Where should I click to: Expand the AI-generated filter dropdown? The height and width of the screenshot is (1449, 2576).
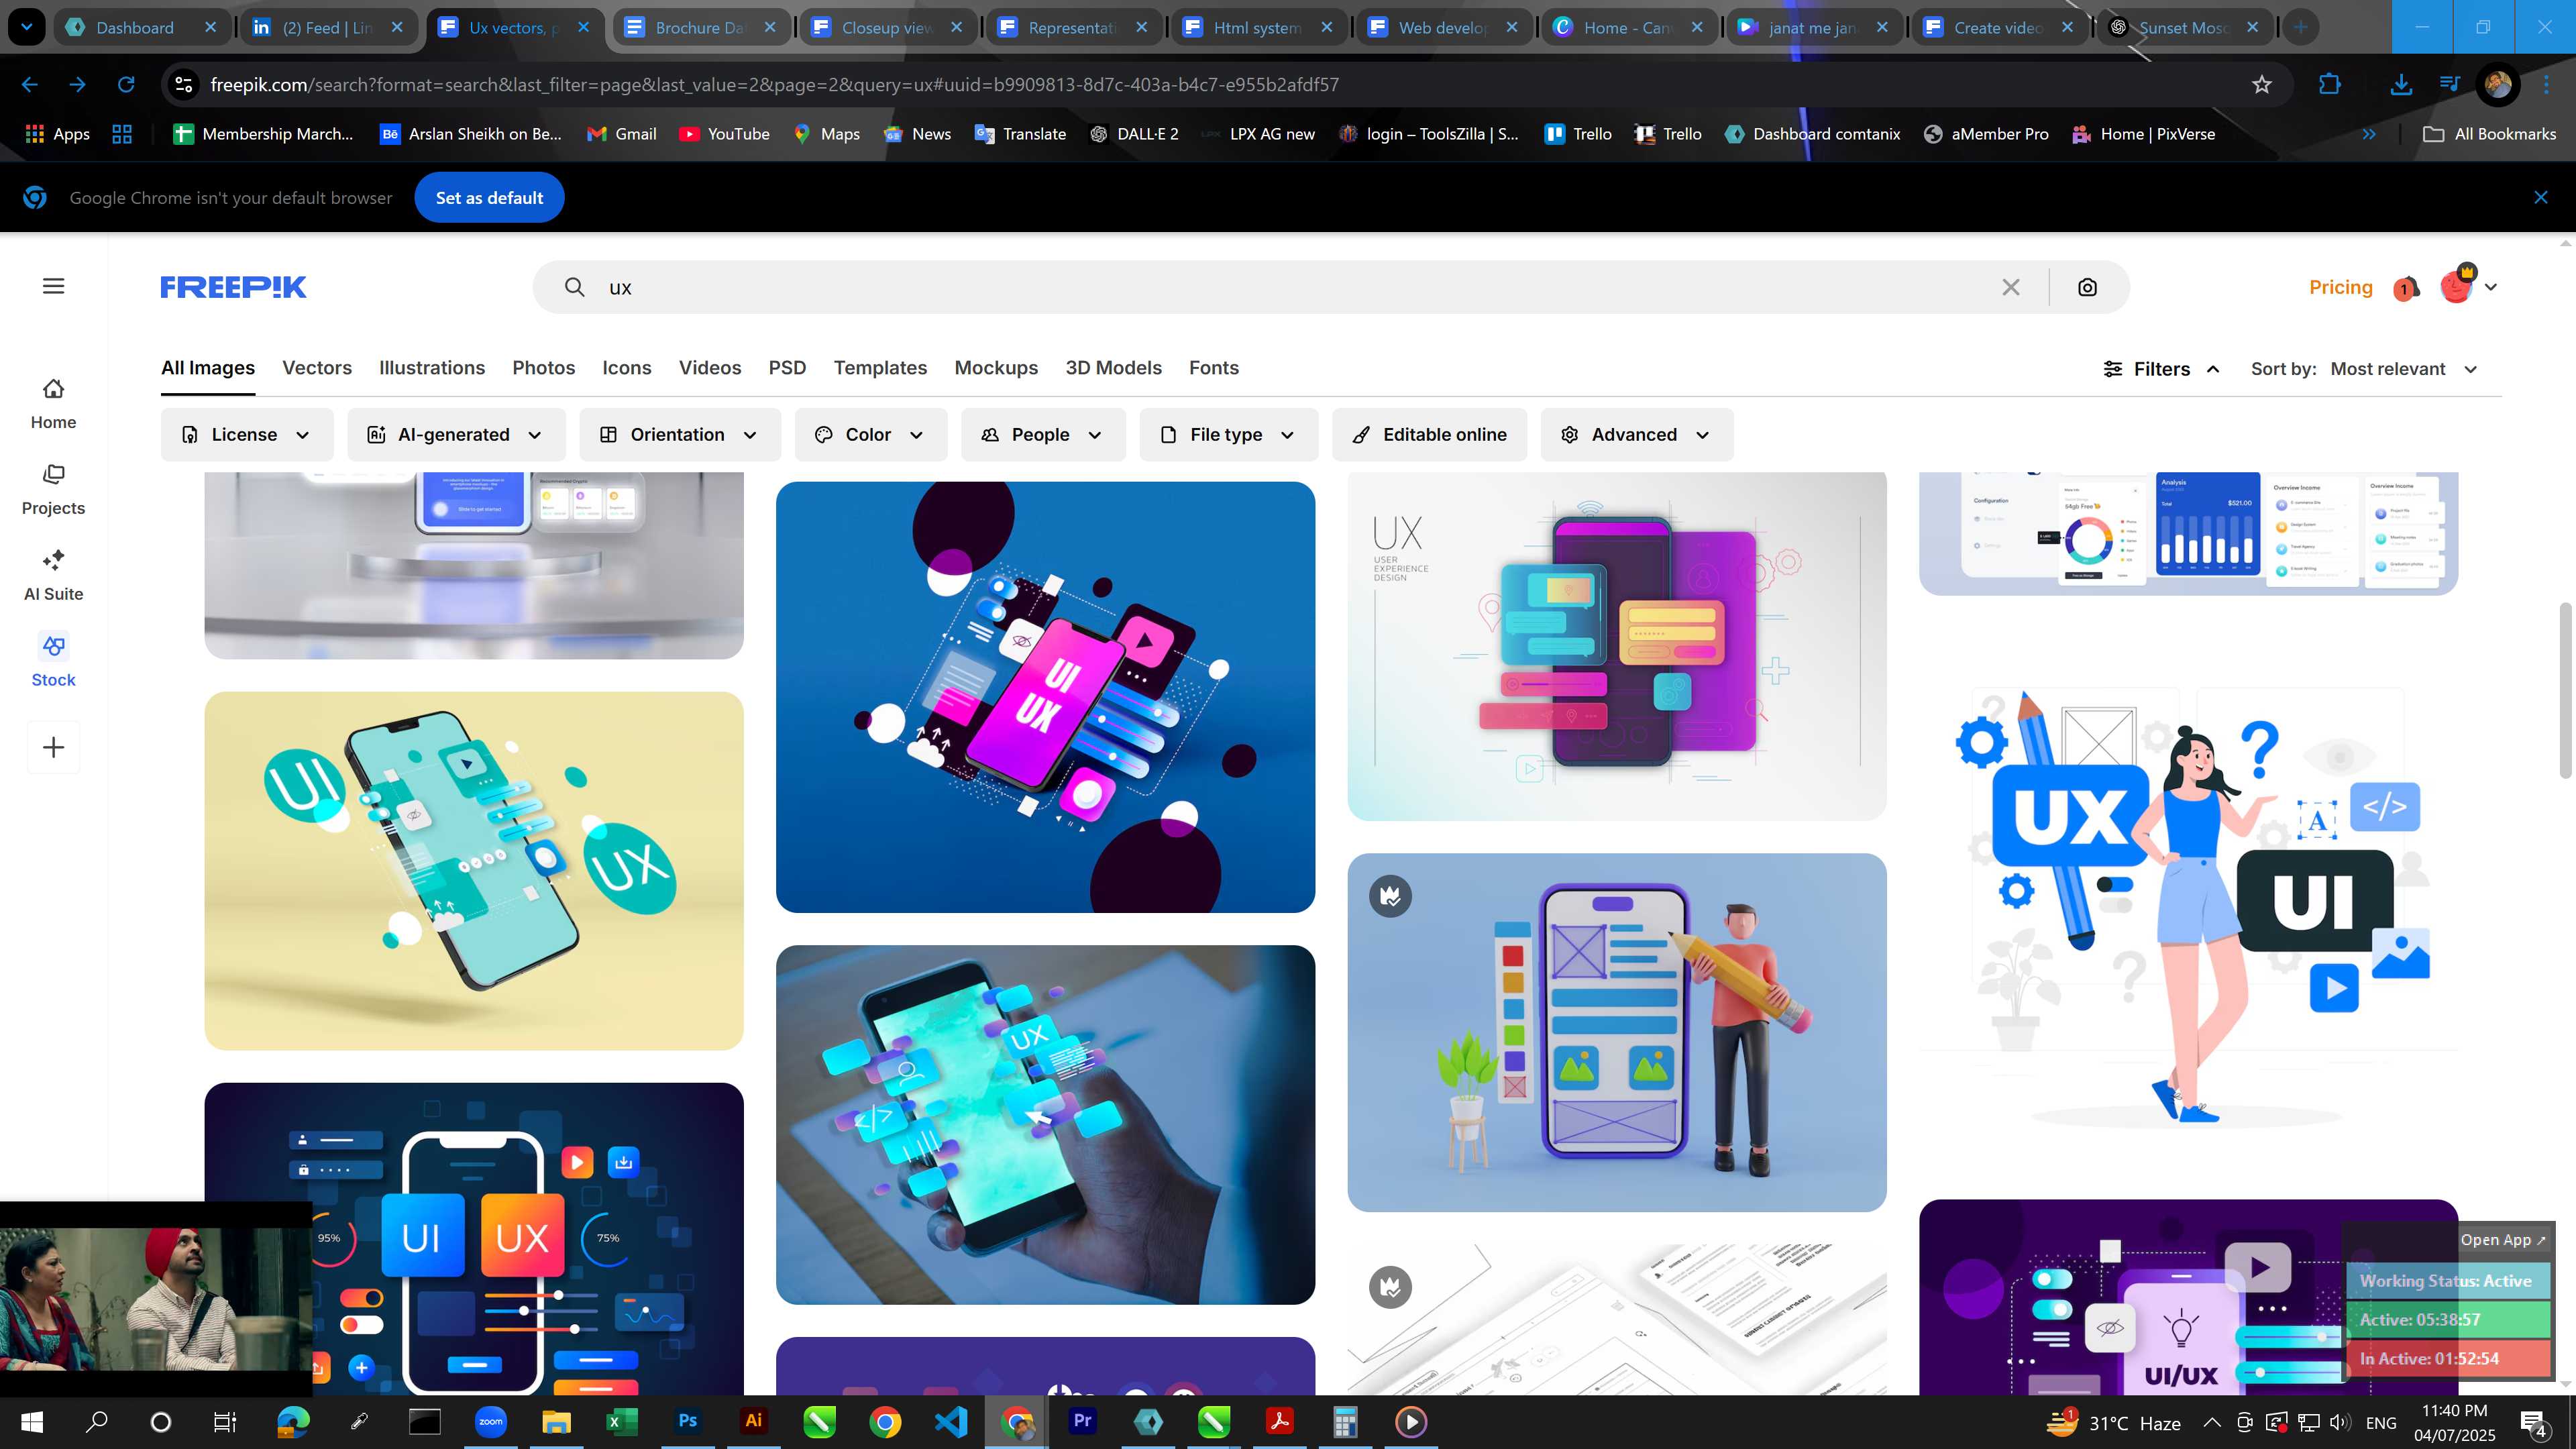456,435
